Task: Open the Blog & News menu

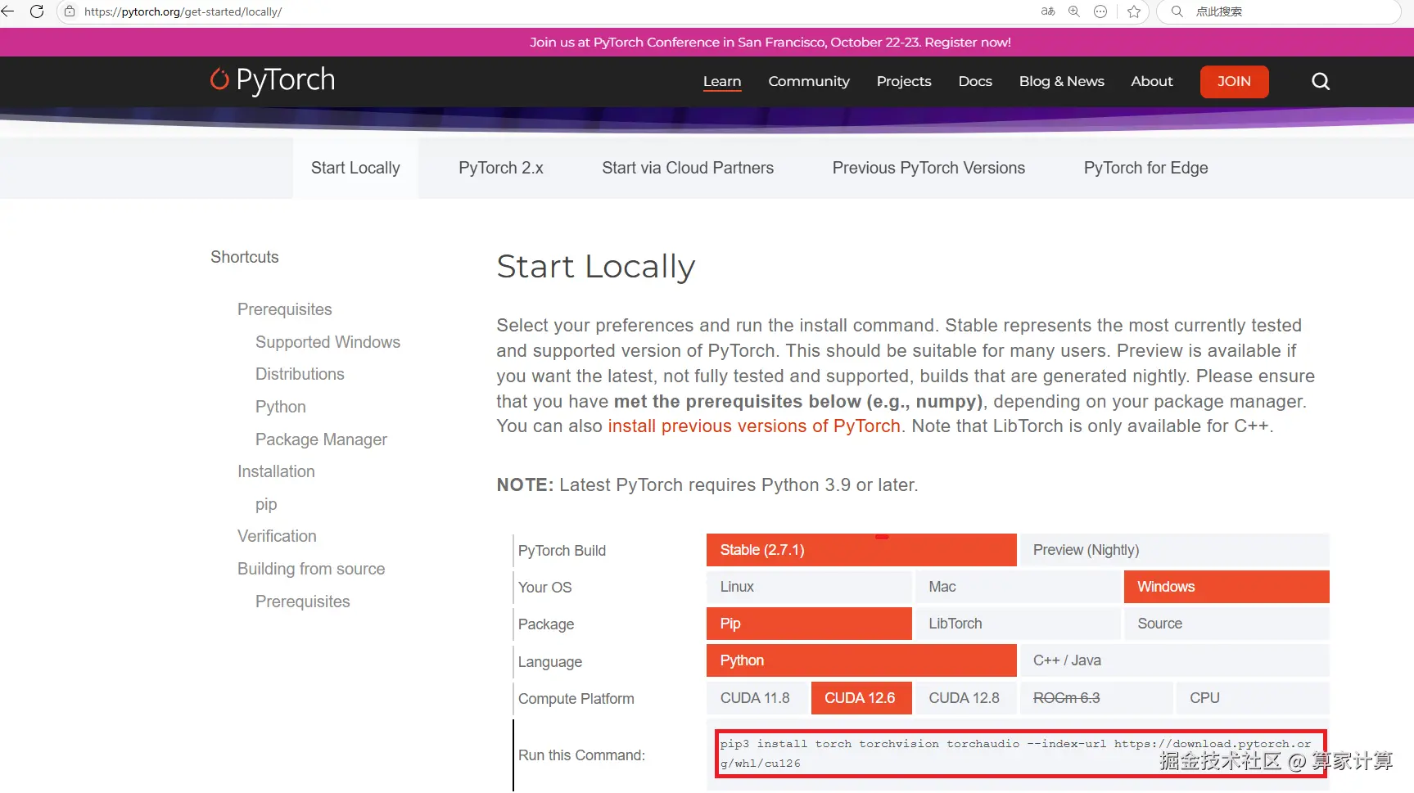Action: click(x=1061, y=81)
